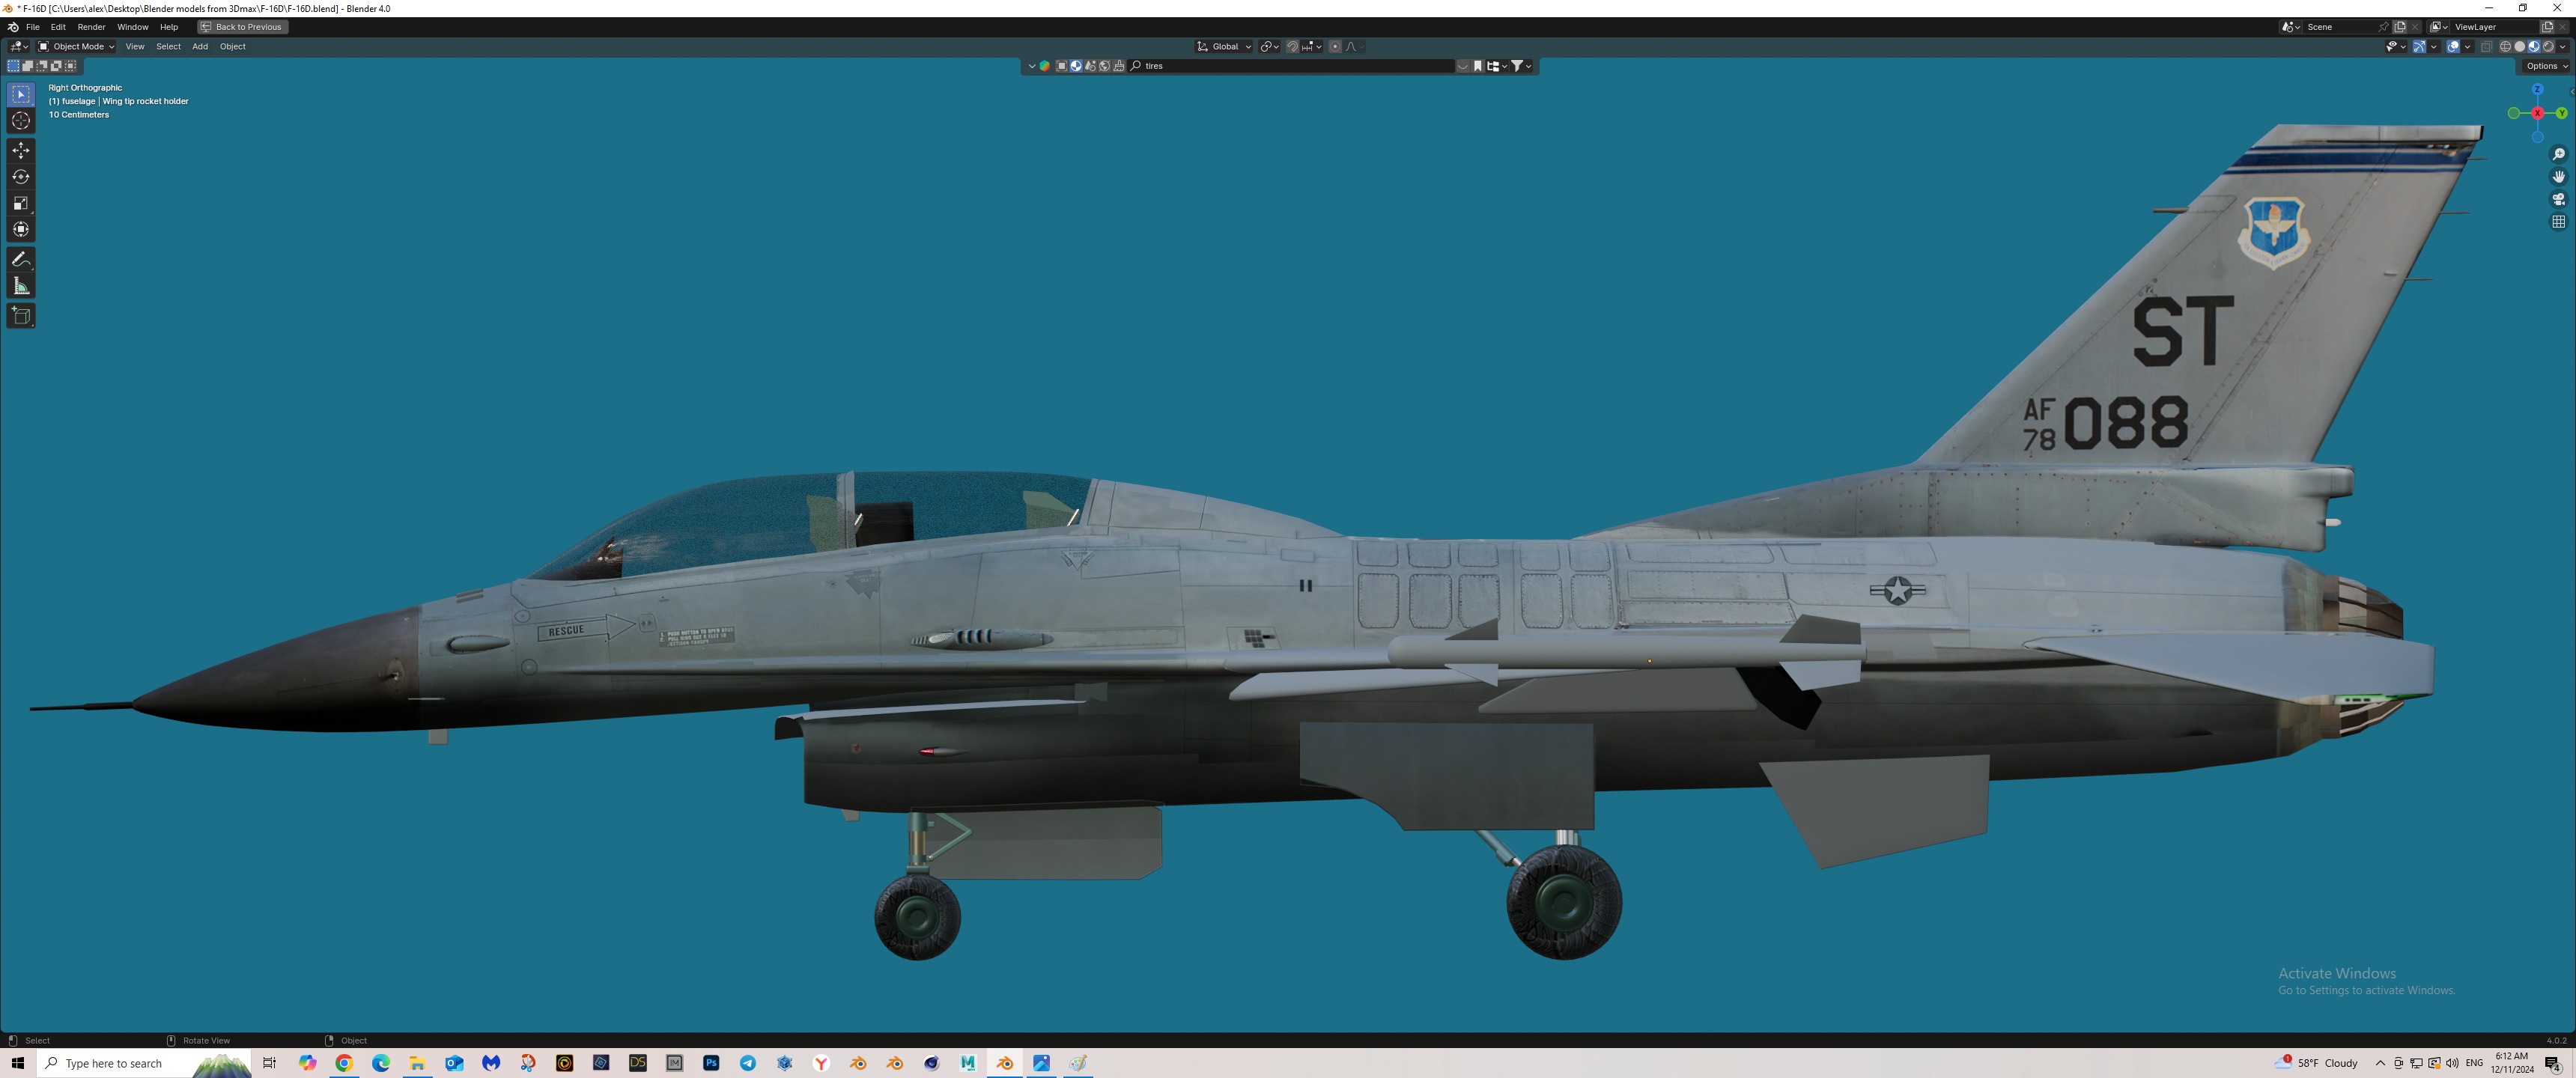Open Photoshop from taskbar

click(x=711, y=1063)
